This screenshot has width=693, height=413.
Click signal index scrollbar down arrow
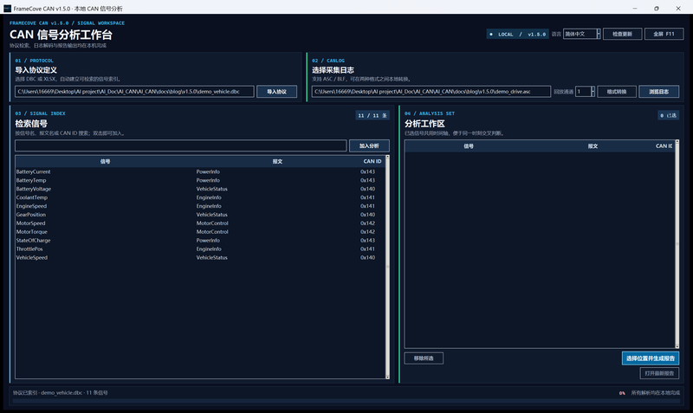pos(387,377)
